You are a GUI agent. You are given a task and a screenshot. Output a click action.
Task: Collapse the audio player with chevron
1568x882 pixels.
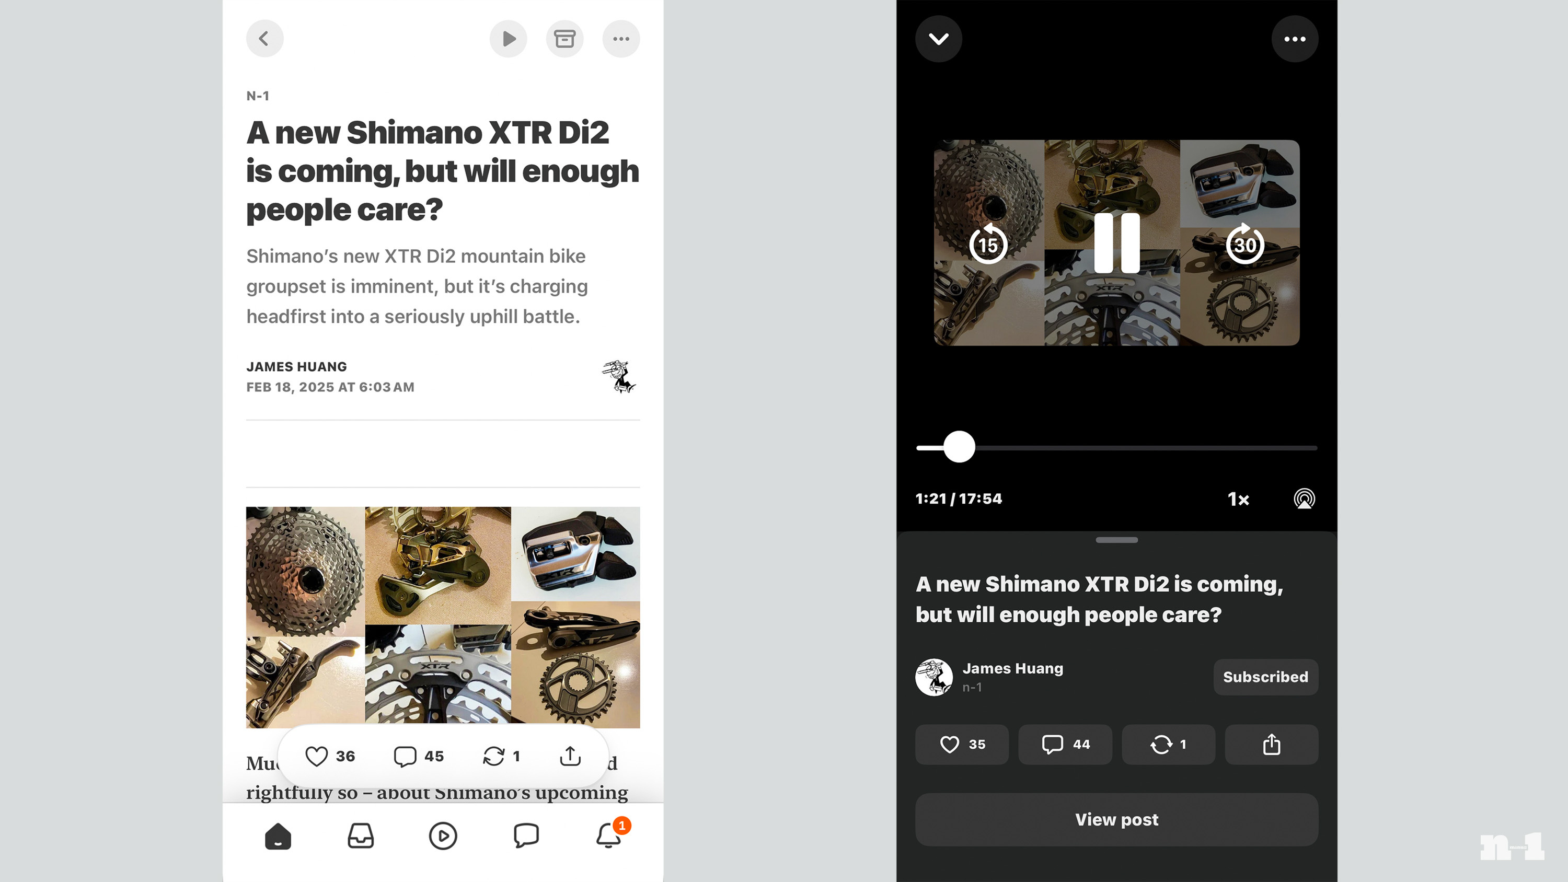pos(939,39)
